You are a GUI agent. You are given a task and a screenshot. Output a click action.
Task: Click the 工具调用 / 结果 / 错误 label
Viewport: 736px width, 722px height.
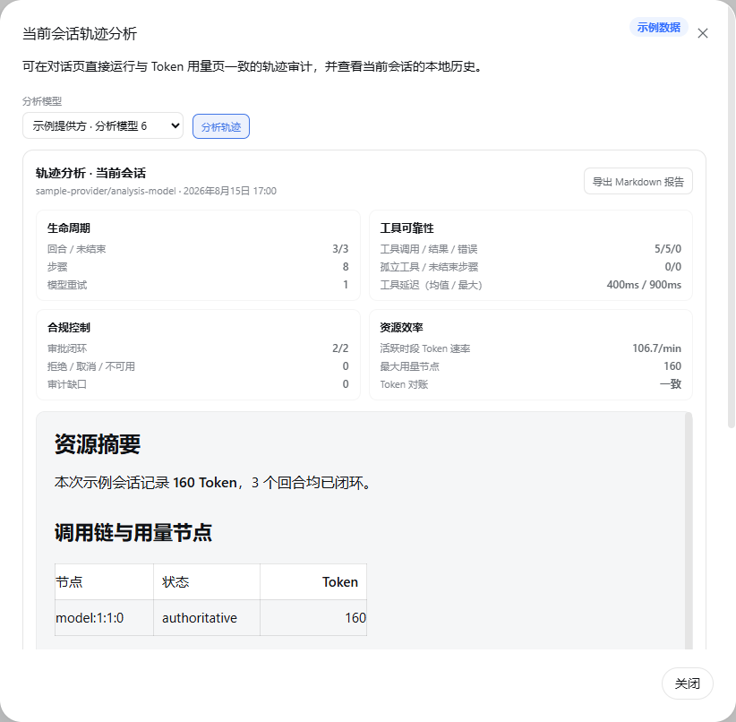click(429, 249)
